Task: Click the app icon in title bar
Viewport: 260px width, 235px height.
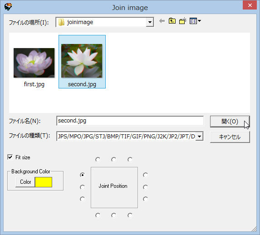Action: tap(8, 7)
